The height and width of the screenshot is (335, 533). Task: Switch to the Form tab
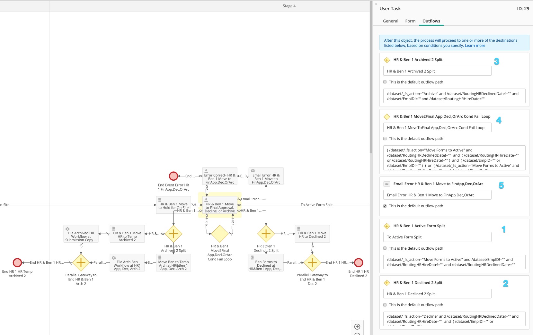point(410,21)
